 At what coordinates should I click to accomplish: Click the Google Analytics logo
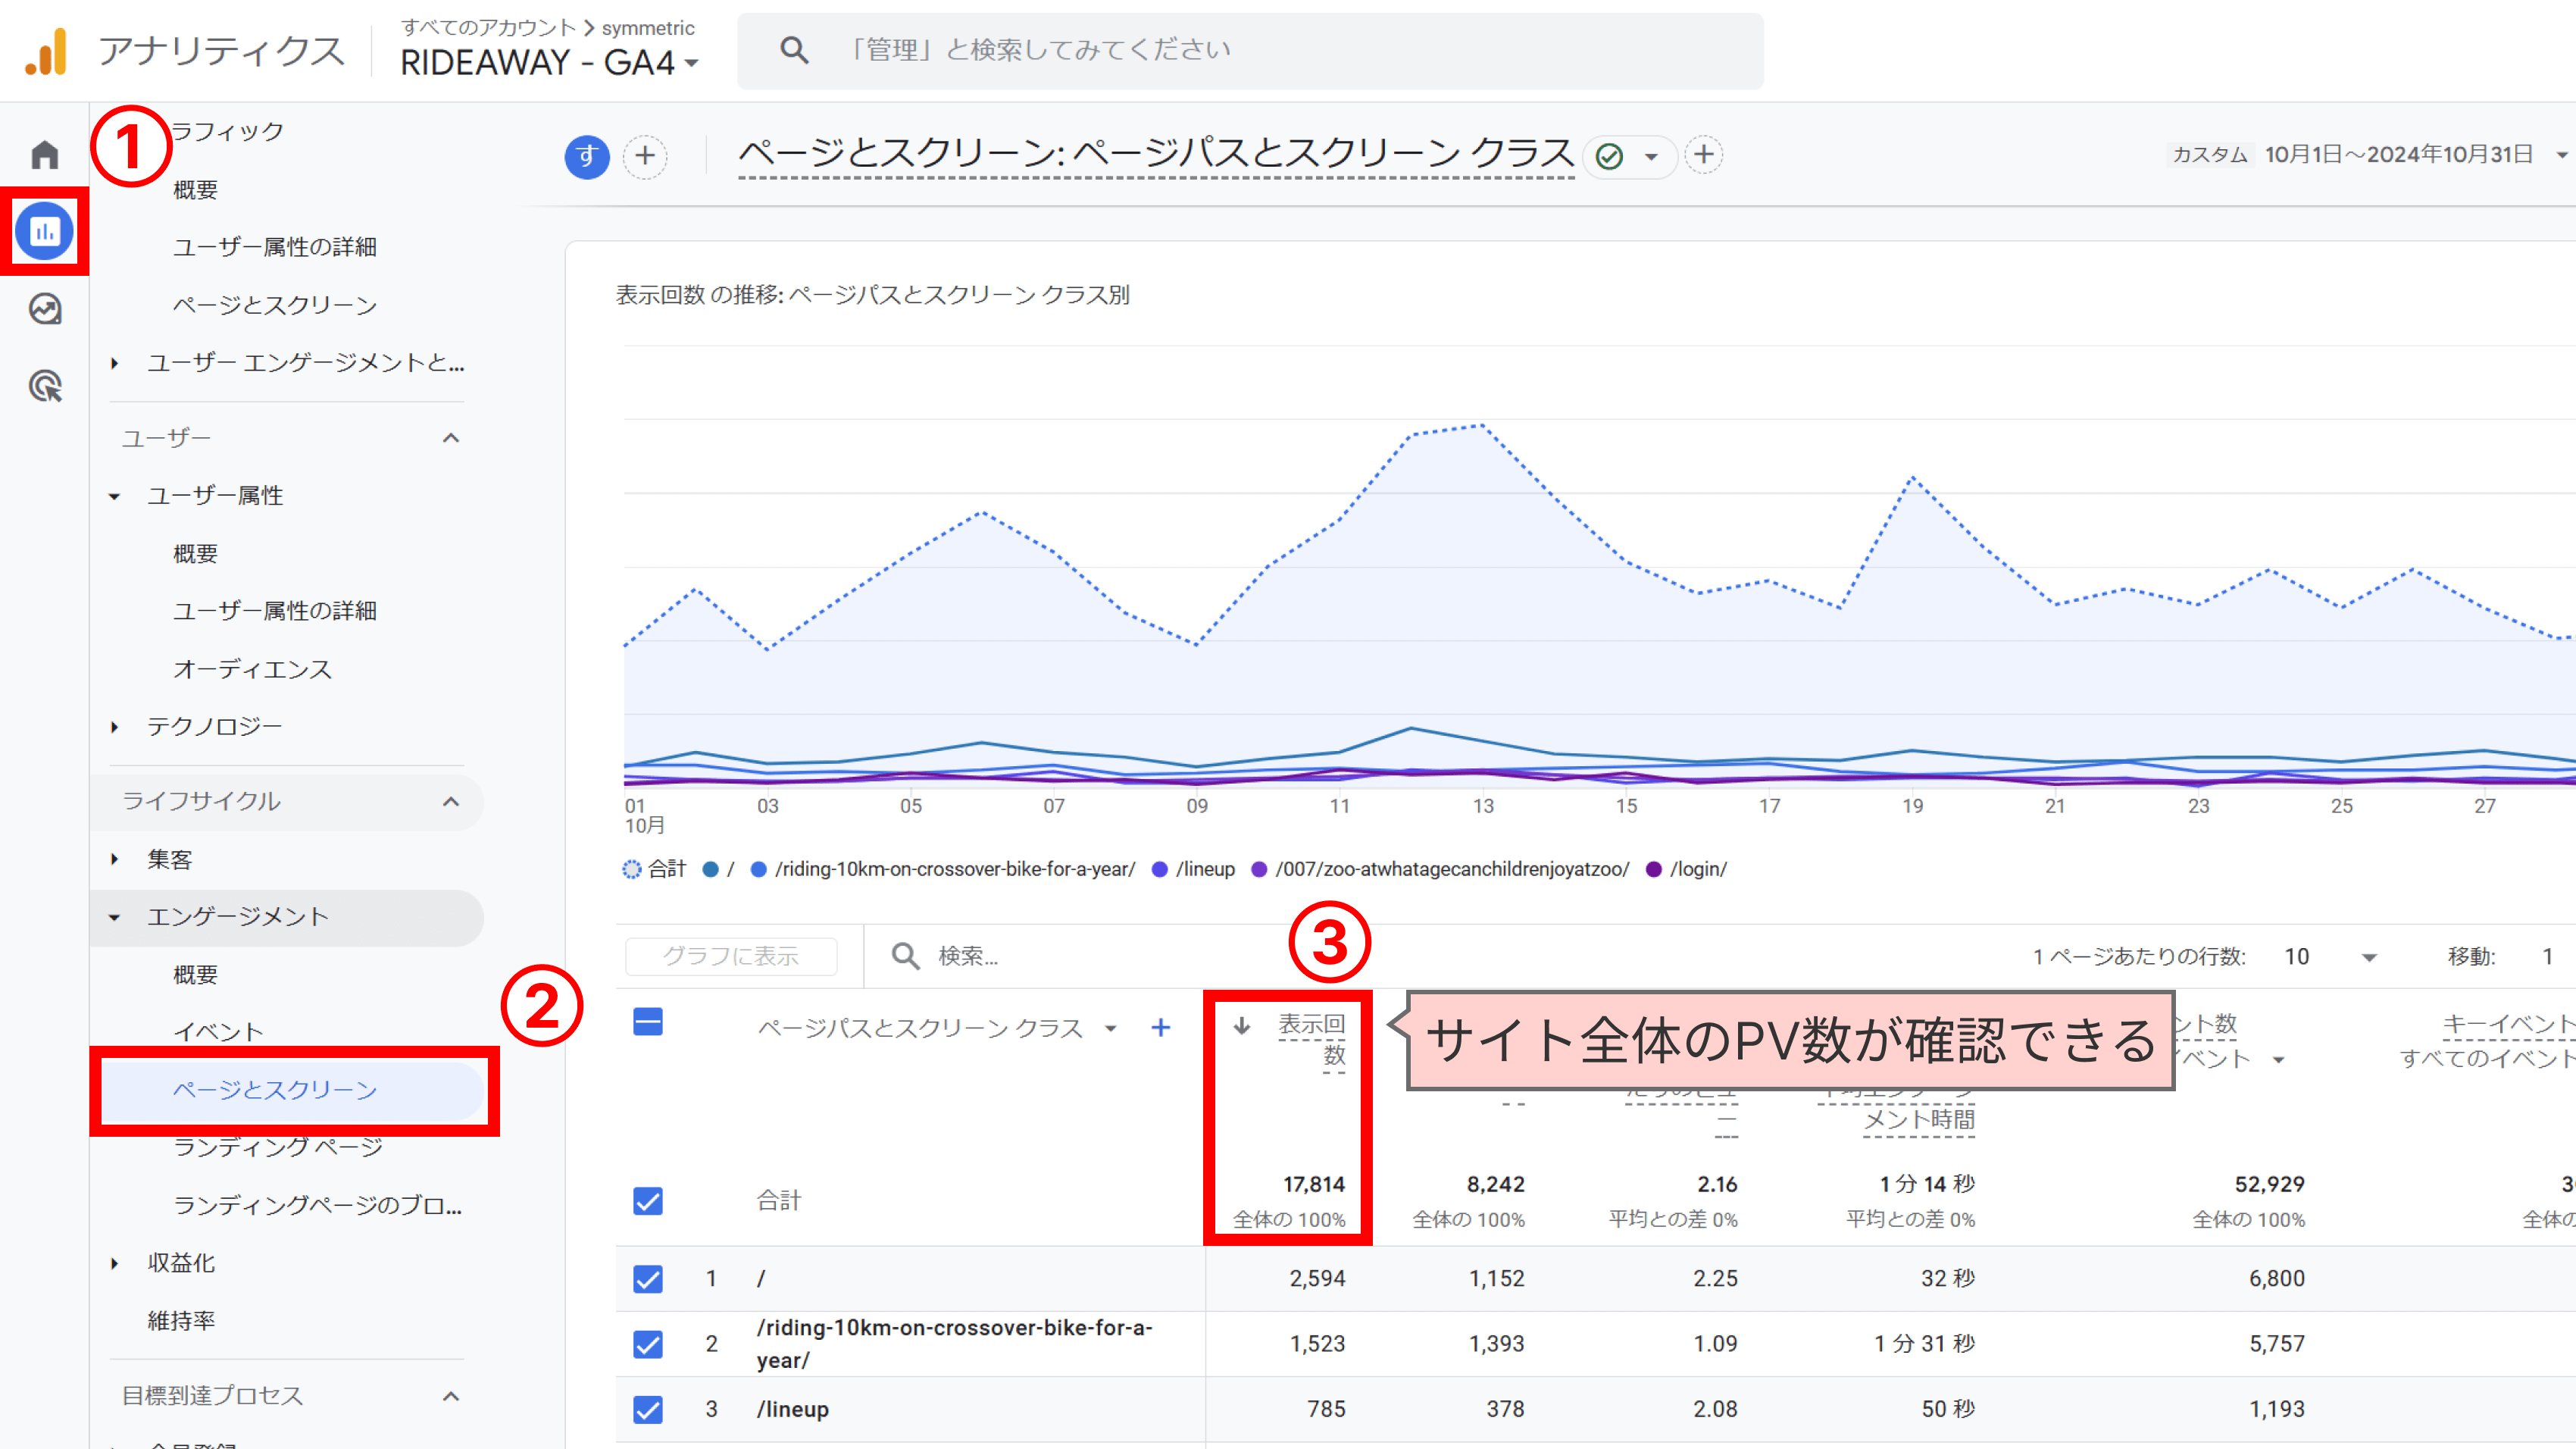pos(46,52)
